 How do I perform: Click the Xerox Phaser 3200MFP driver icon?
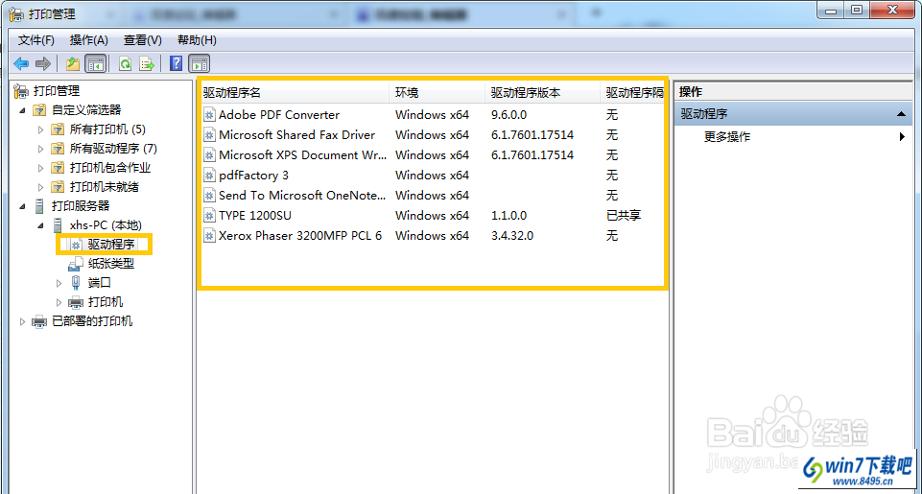tap(209, 236)
